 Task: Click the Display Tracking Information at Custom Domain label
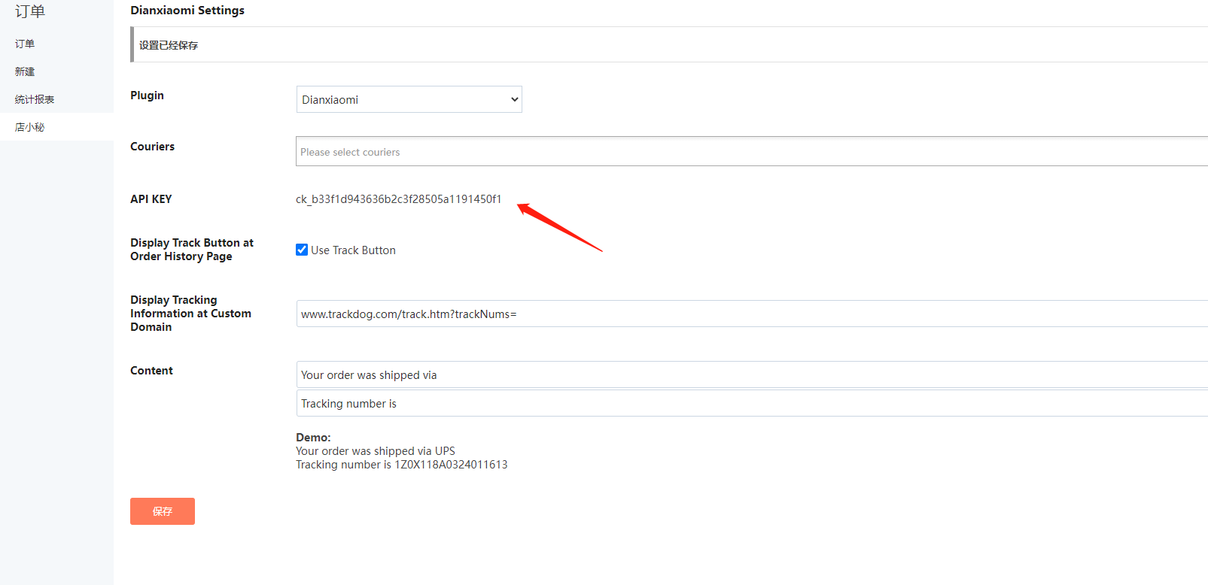pos(190,314)
